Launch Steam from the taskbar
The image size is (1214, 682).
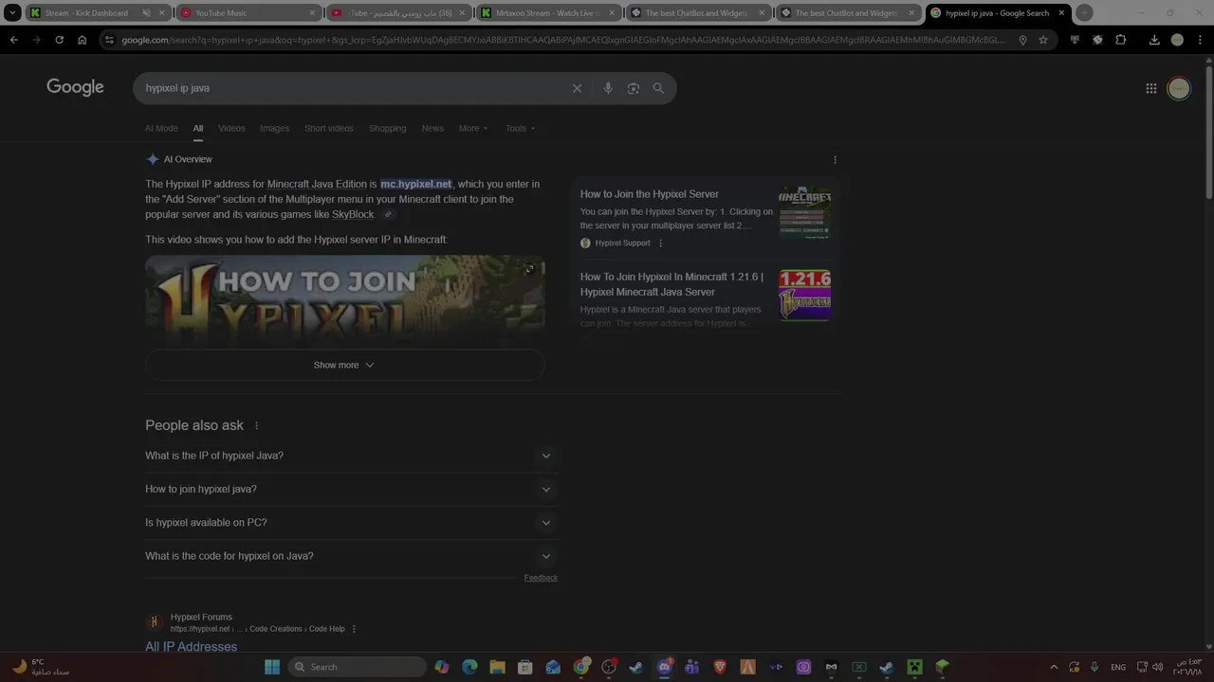pyautogui.click(x=636, y=667)
